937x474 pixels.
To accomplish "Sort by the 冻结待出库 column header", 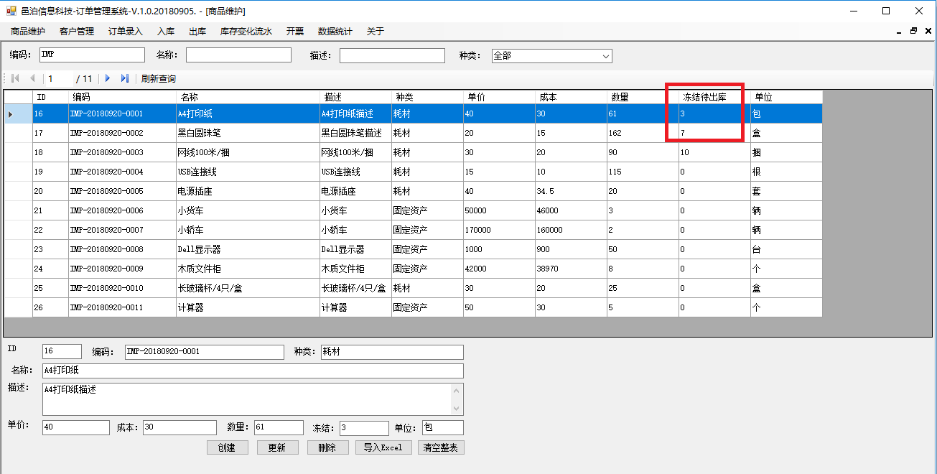I will (714, 97).
